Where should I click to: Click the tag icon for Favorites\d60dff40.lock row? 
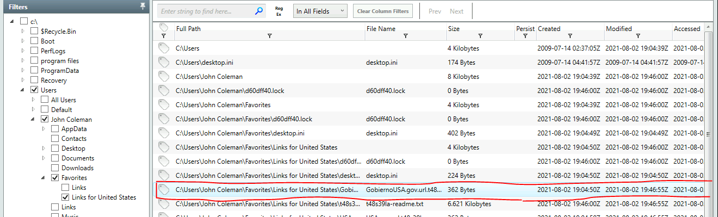click(x=164, y=119)
